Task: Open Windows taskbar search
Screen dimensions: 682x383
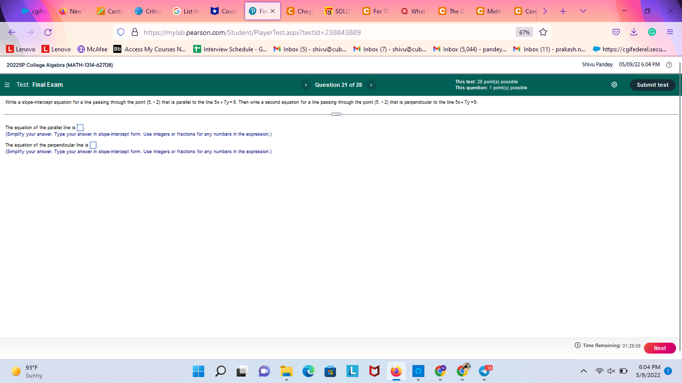Action: tap(221, 372)
